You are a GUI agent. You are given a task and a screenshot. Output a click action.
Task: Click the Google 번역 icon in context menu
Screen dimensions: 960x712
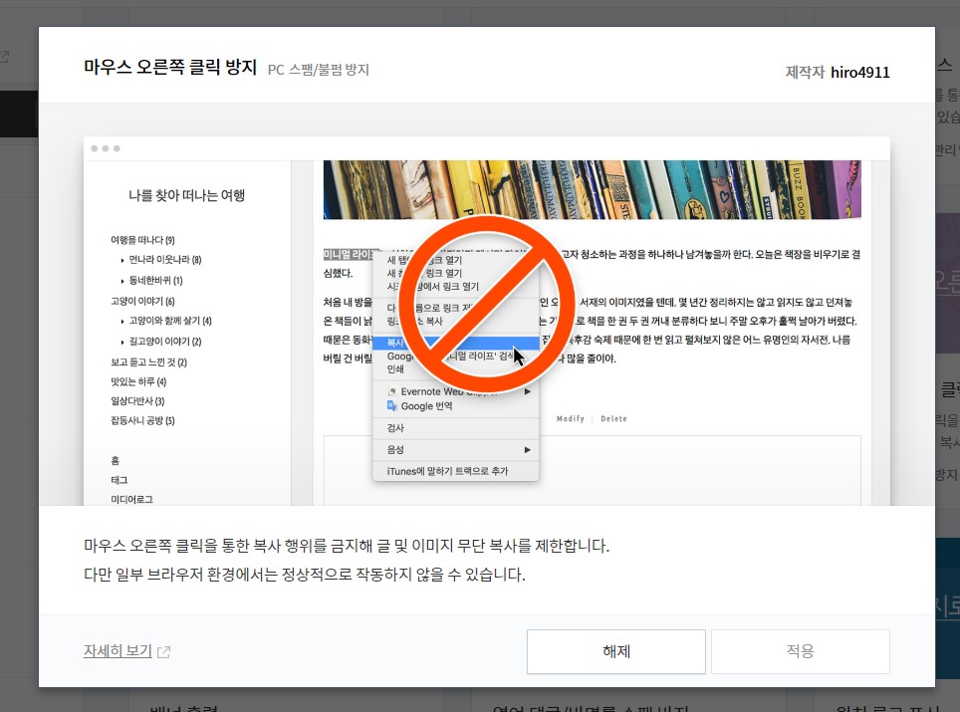393,406
